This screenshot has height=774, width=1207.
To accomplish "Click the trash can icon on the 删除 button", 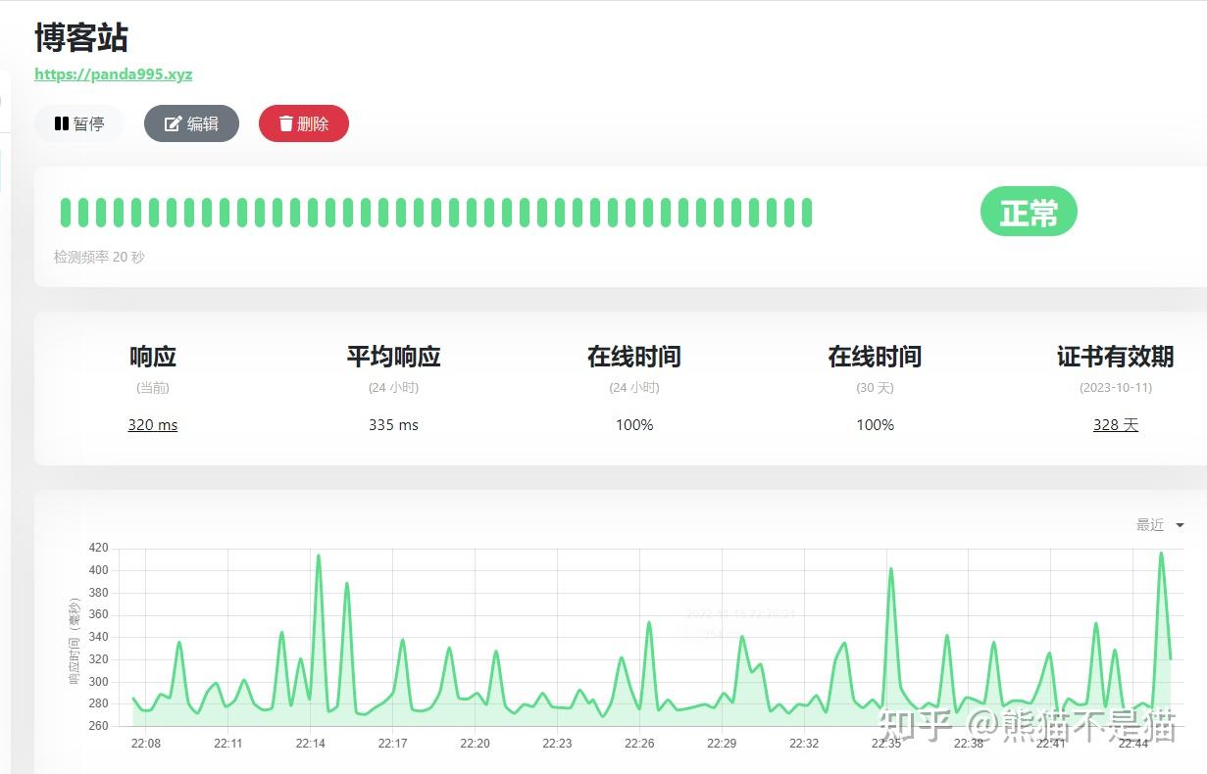I will pos(286,123).
